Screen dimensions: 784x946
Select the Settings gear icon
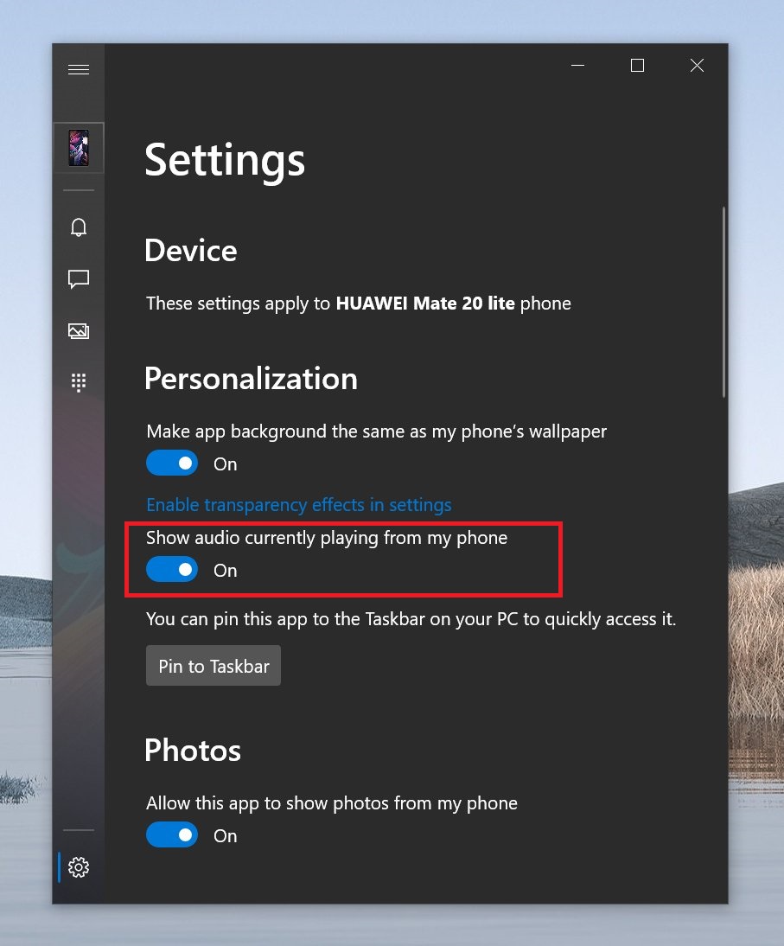click(79, 866)
